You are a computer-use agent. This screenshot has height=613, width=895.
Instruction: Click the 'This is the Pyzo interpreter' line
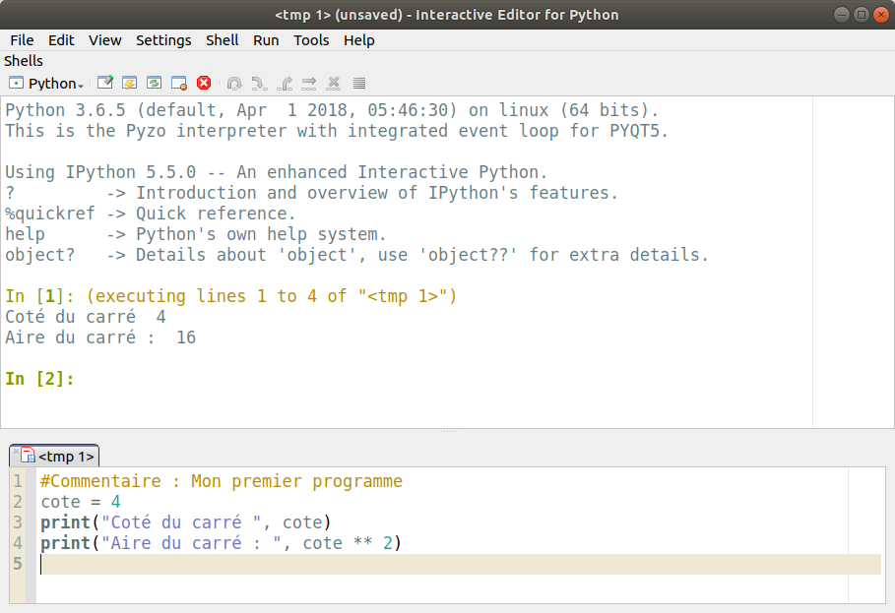336,131
